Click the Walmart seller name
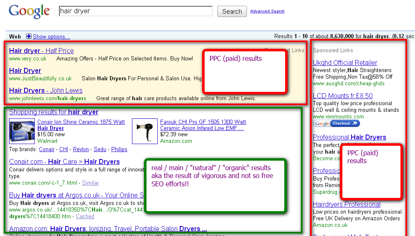 [47, 141]
